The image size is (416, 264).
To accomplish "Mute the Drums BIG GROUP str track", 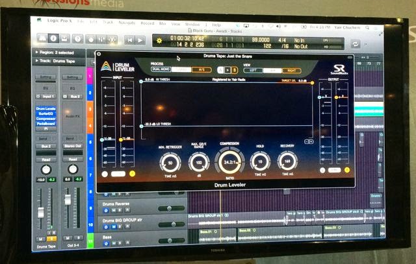I will pos(114,226).
